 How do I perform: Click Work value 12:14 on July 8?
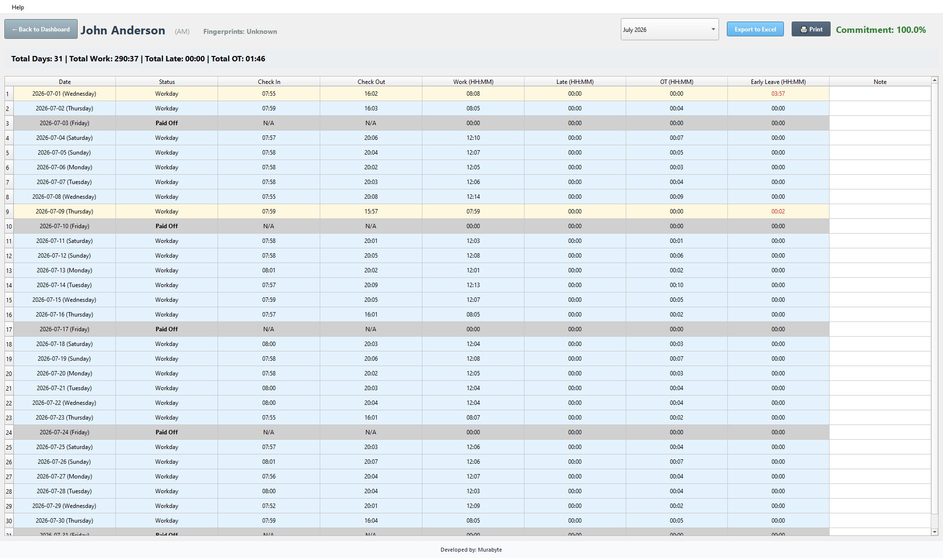pyautogui.click(x=473, y=197)
